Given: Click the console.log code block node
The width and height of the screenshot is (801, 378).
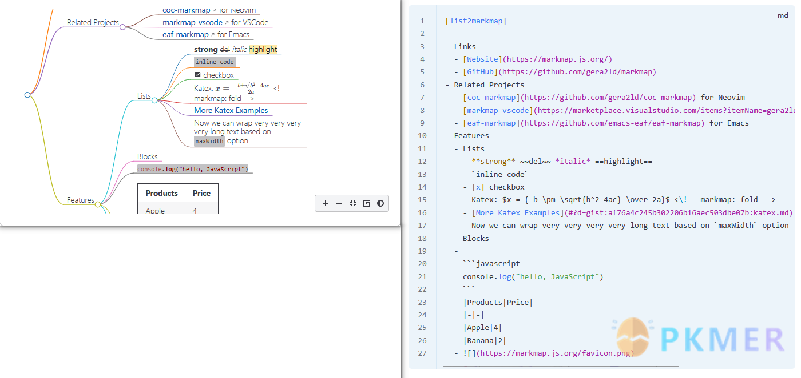Looking at the screenshot, I should pyautogui.click(x=193, y=169).
